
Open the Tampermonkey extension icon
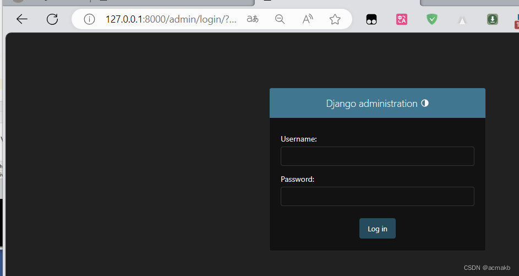[372, 19]
